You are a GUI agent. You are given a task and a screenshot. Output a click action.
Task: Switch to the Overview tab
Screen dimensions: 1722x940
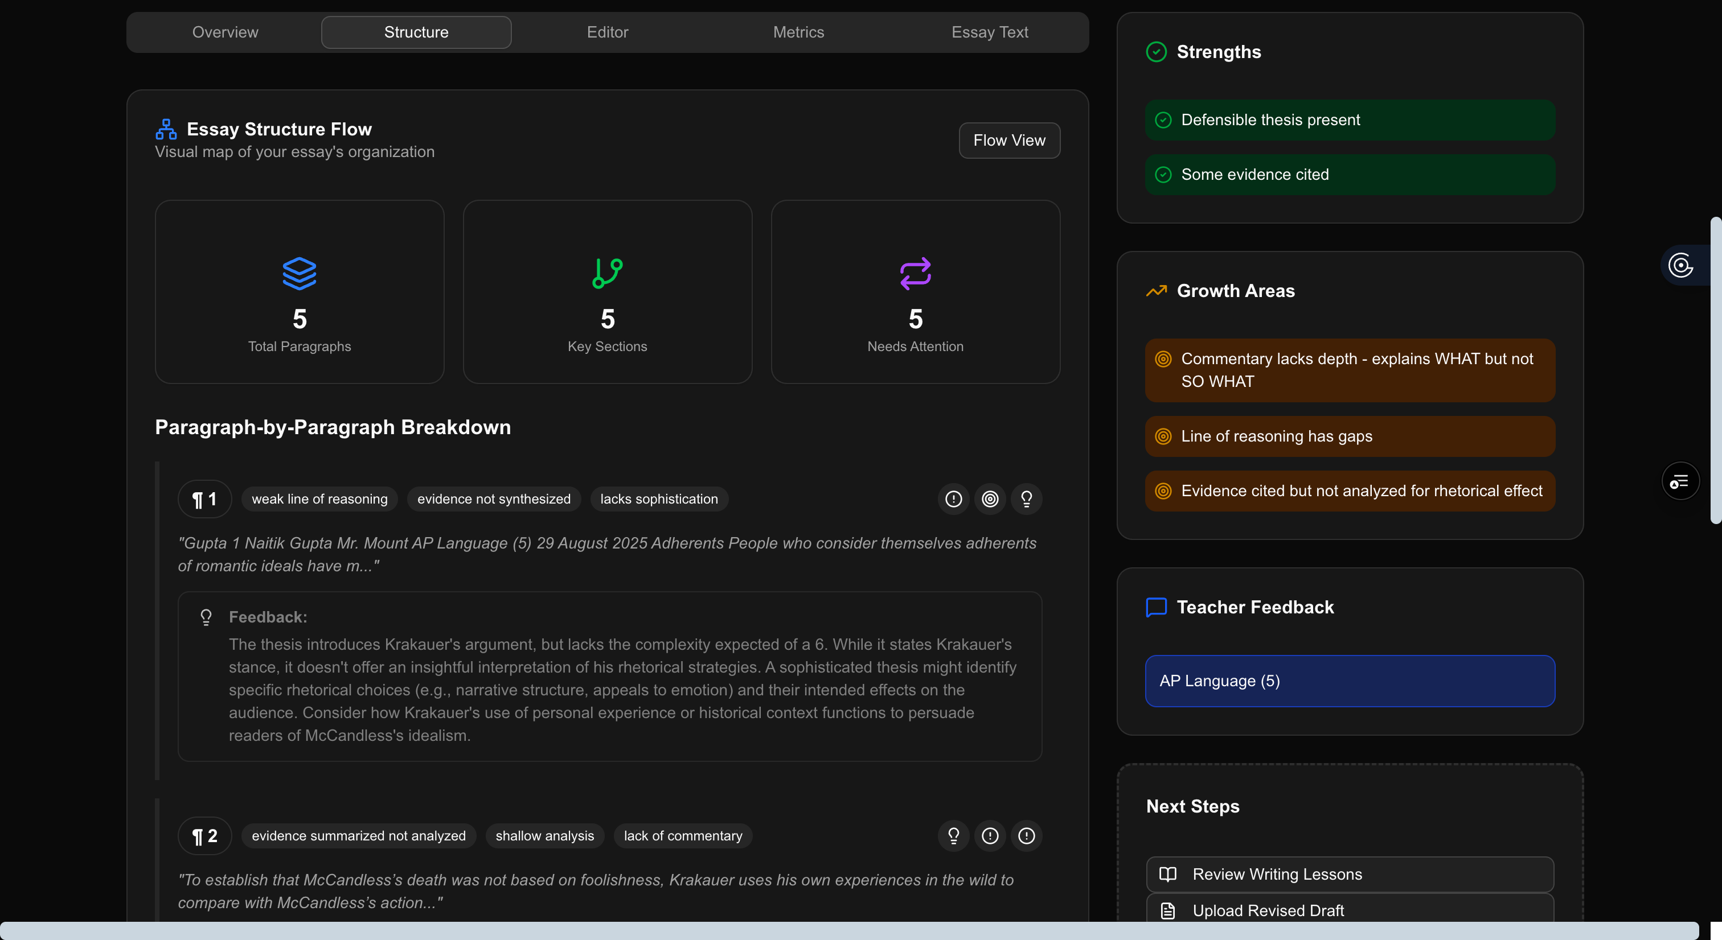click(225, 32)
